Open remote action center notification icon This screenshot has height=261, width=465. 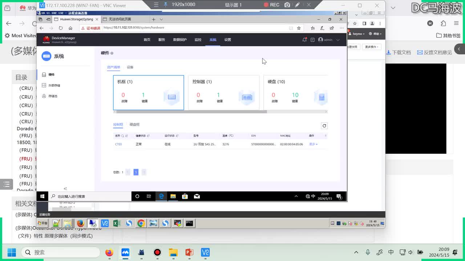tap(339, 196)
